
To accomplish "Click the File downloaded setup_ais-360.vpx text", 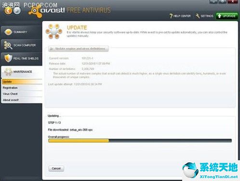I will pos(70,130).
